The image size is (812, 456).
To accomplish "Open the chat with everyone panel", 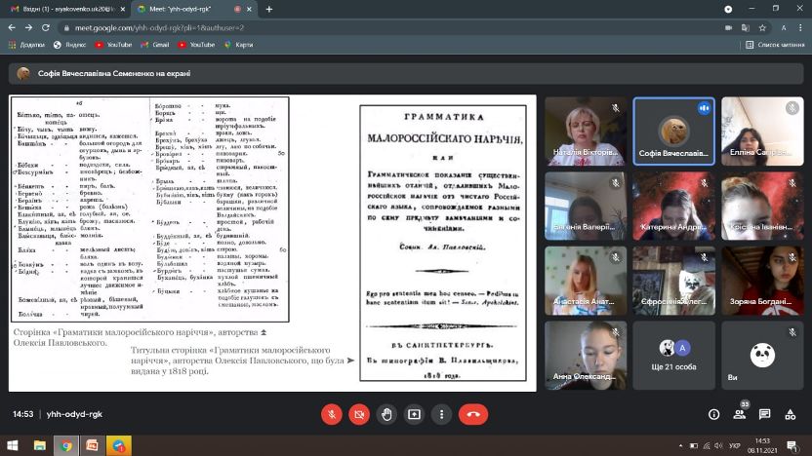I will [x=764, y=414].
